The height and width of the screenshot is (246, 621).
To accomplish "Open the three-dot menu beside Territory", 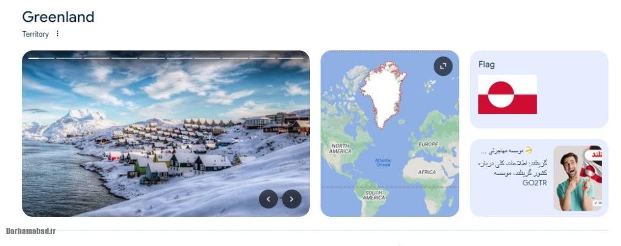I will tap(58, 34).
